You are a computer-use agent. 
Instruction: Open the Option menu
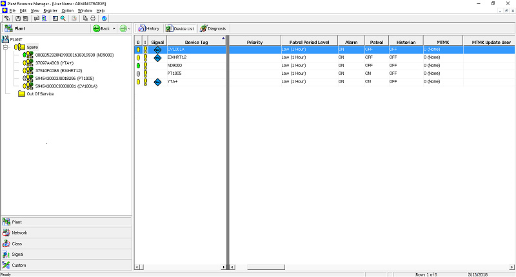click(x=68, y=11)
